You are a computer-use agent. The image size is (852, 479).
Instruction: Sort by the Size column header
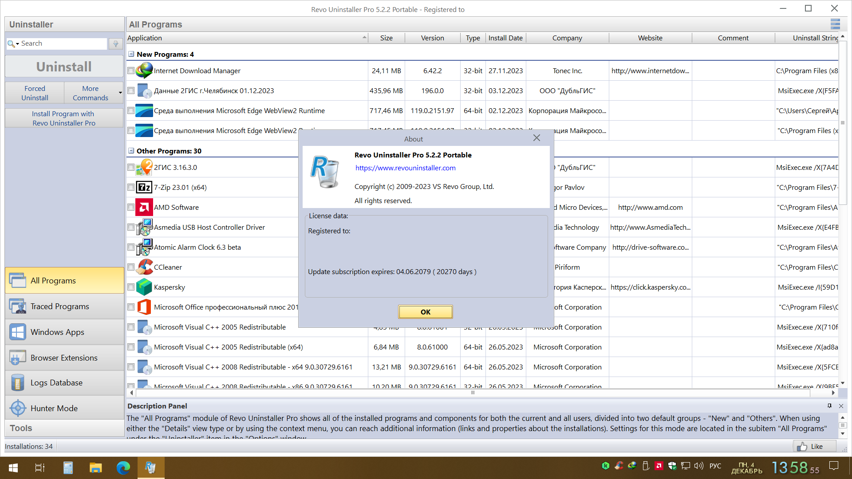point(387,38)
